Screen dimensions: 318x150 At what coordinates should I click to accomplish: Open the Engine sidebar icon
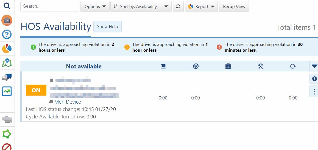(7, 120)
